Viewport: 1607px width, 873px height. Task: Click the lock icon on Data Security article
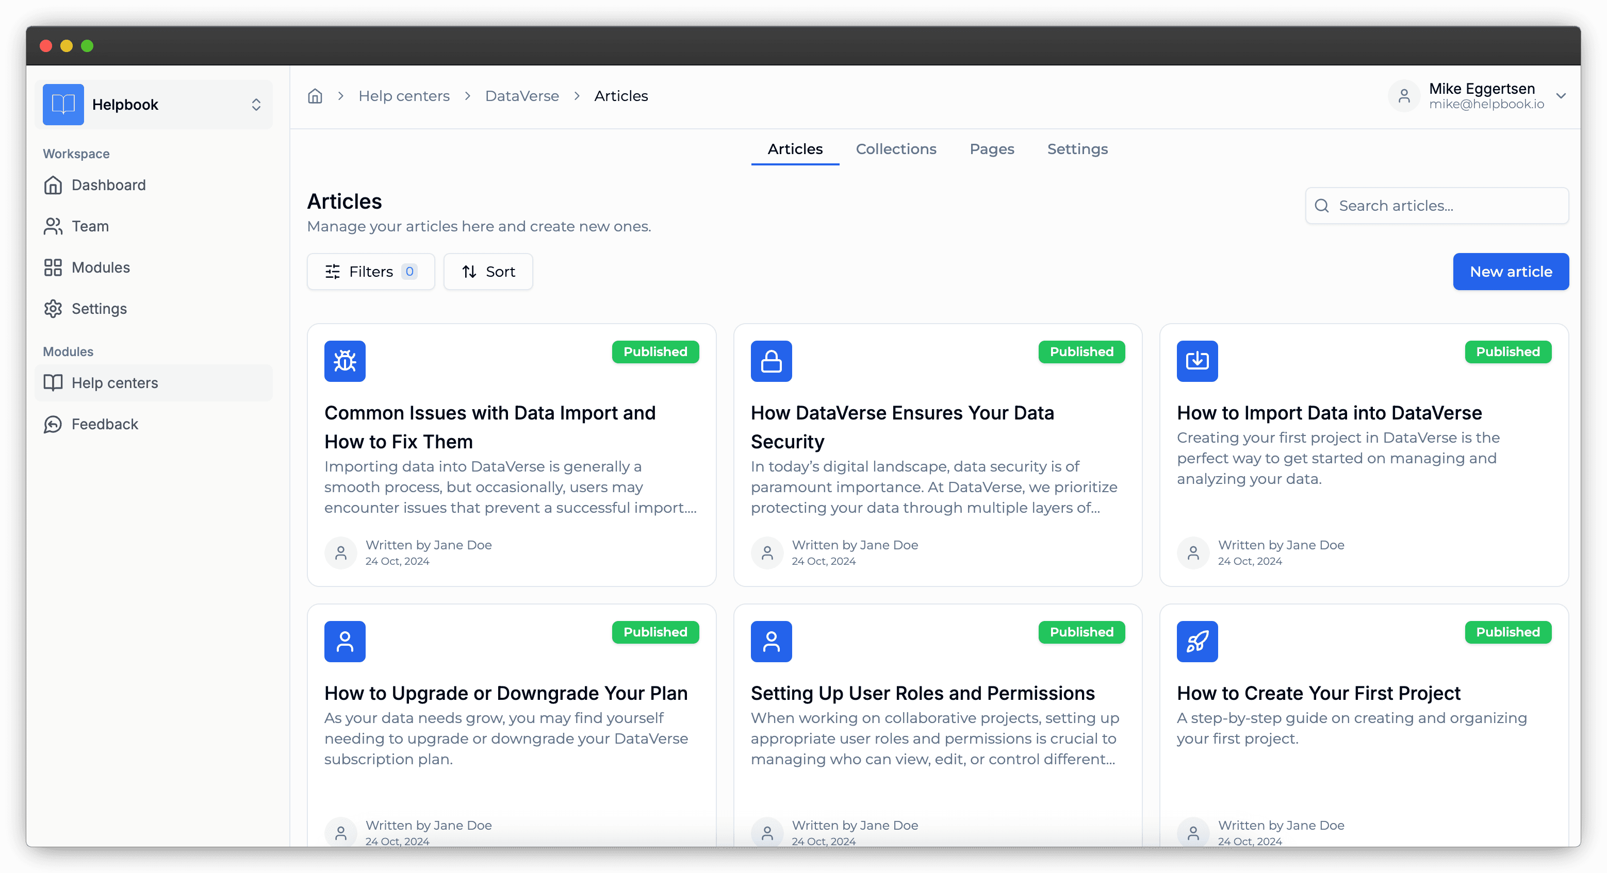coord(771,361)
